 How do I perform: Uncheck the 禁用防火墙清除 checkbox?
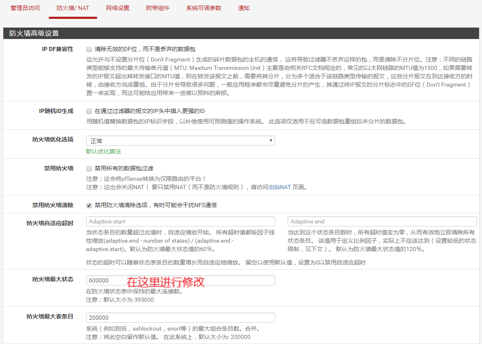pyautogui.click(x=89, y=205)
